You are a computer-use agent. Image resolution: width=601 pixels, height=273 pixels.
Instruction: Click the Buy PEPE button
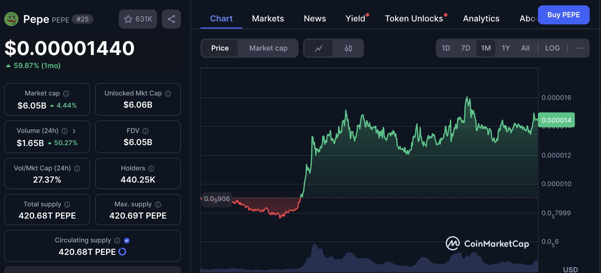pos(564,15)
